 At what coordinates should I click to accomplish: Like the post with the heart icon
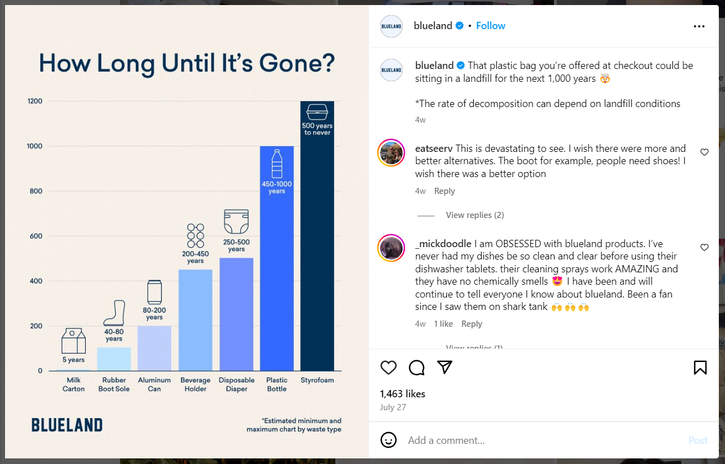[389, 368]
